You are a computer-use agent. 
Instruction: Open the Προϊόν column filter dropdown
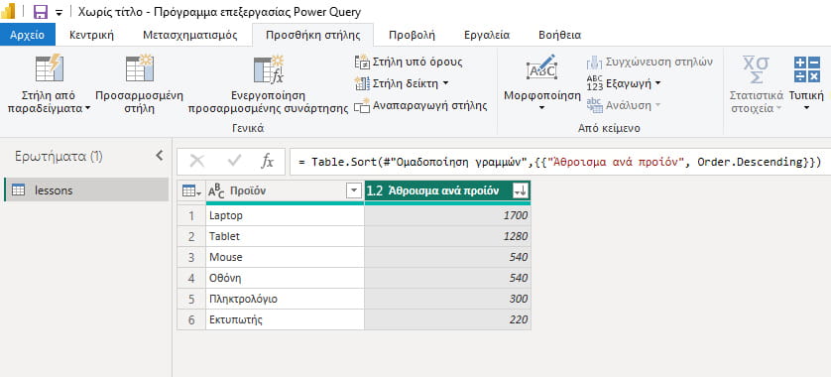(x=353, y=191)
